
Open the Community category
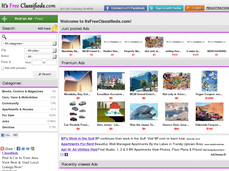(x=10, y=103)
